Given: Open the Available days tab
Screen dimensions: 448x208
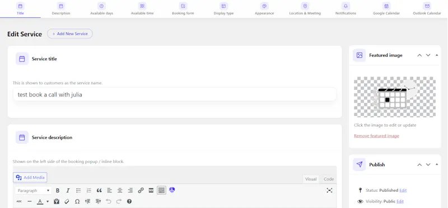Looking at the screenshot, I should pos(102,9).
